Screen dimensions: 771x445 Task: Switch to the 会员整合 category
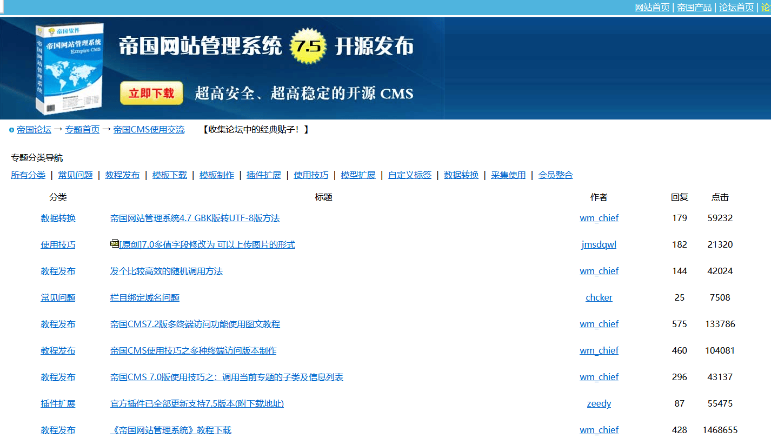coord(555,175)
